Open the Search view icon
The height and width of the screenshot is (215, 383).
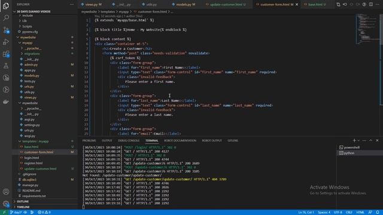pos(6,17)
